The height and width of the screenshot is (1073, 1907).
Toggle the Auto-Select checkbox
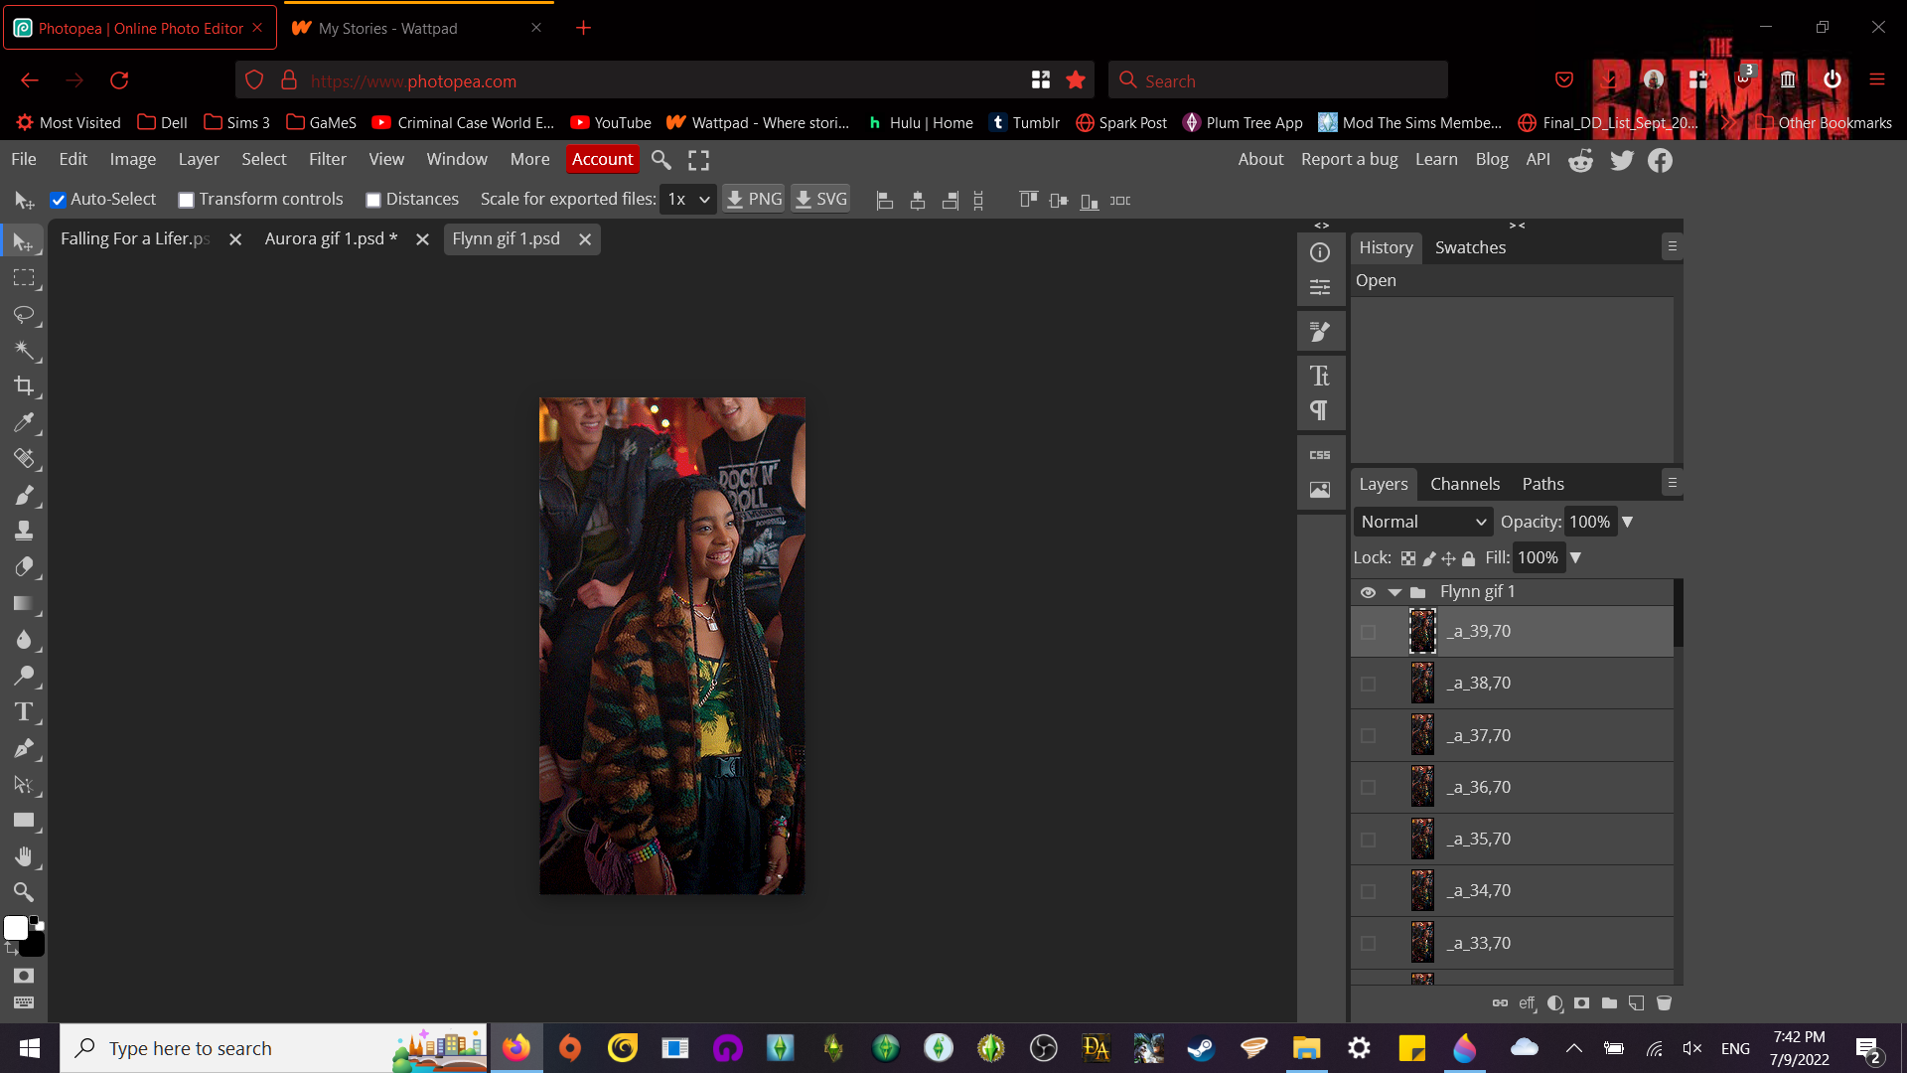[x=59, y=200]
